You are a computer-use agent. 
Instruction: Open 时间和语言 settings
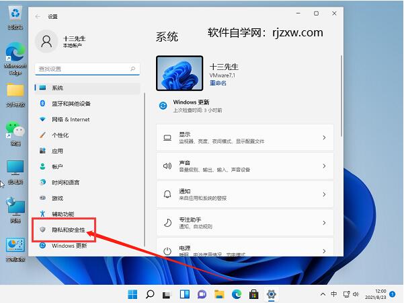coord(87,182)
